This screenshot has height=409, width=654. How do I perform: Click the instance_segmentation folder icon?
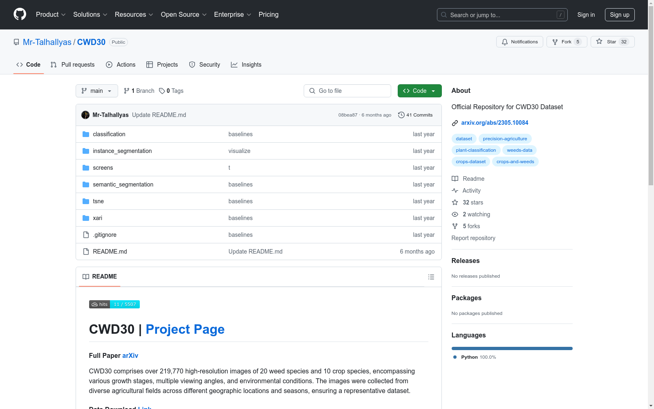(86, 151)
